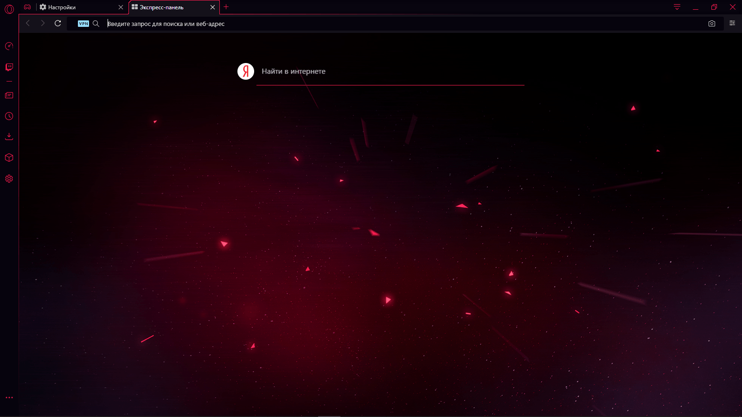Viewport: 742px width, 417px height.
Task: Open Settings gear in sidebar
Action: pos(9,179)
